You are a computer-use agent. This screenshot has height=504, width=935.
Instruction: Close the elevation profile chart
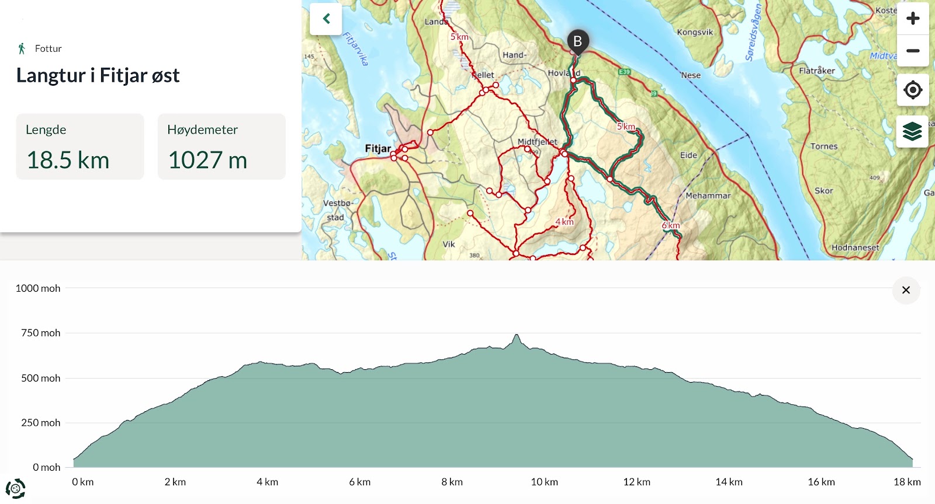click(906, 290)
